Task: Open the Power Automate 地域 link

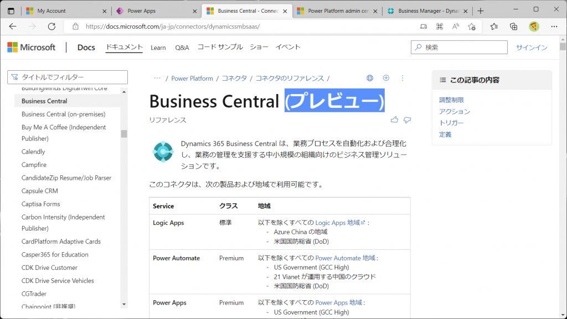Action: 346,258
